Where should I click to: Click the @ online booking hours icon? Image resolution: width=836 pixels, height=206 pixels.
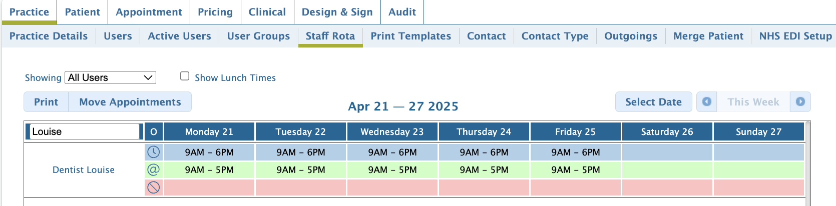pyautogui.click(x=153, y=169)
